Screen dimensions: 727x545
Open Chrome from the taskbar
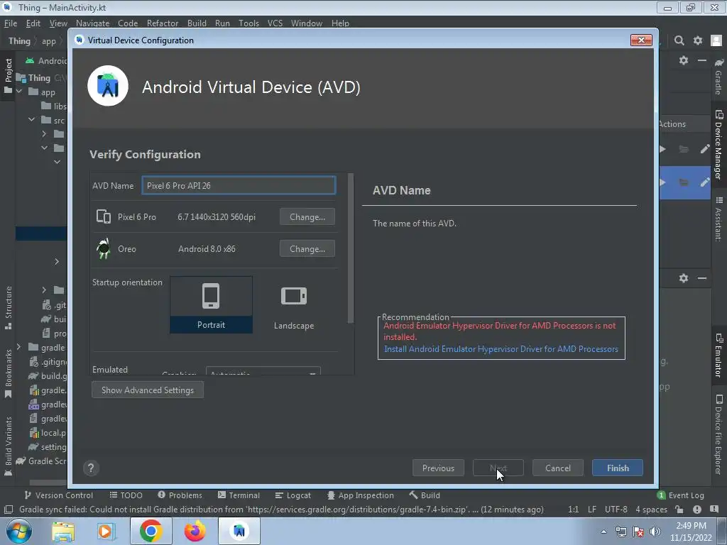[151, 531]
